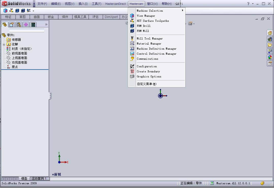
Task: Open 文件(F) menu
Action: (42, 4)
